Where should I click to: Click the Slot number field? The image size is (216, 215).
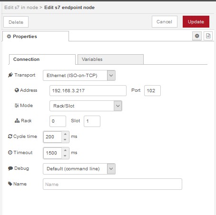pyautogui.click(x=92, y=121)
